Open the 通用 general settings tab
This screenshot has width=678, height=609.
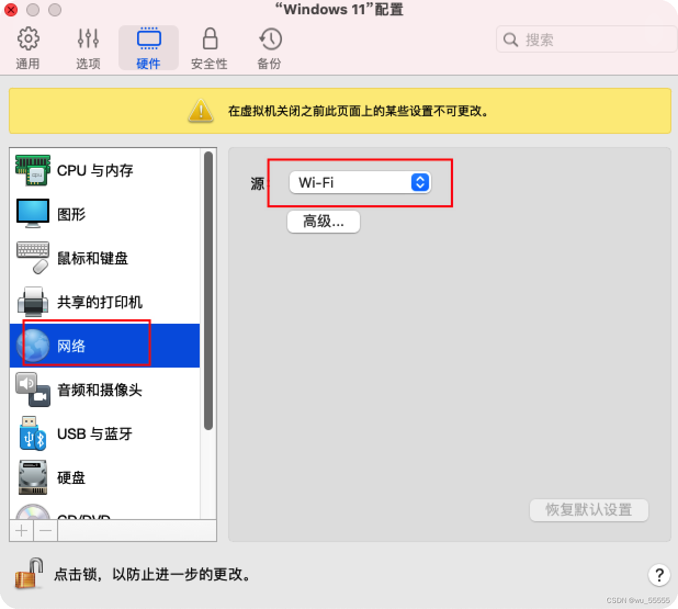[27, 48]
